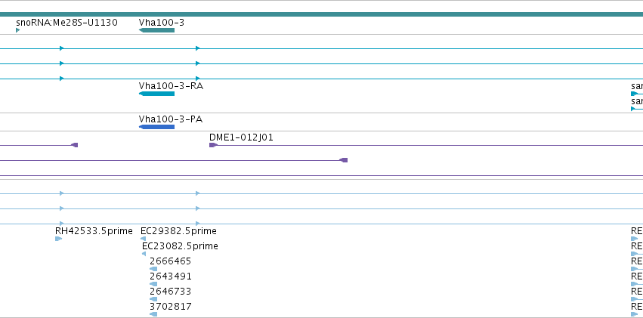
Task: Select the RH42533.5prime label
Action: (94, 231)
